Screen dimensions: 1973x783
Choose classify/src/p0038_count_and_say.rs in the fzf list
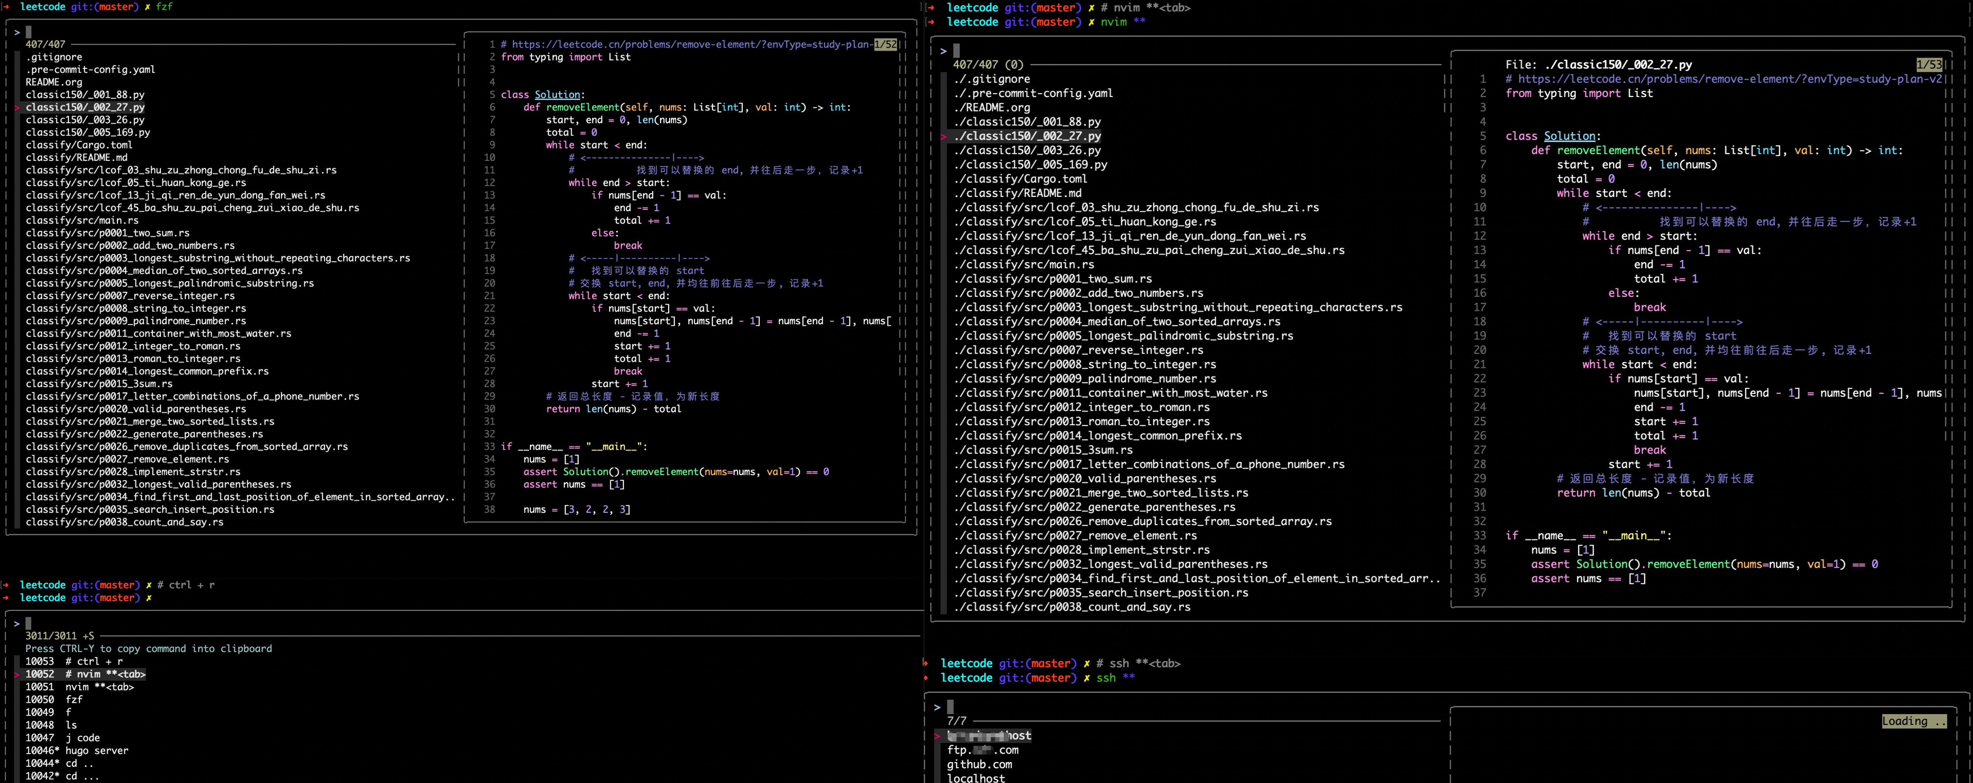124,522
